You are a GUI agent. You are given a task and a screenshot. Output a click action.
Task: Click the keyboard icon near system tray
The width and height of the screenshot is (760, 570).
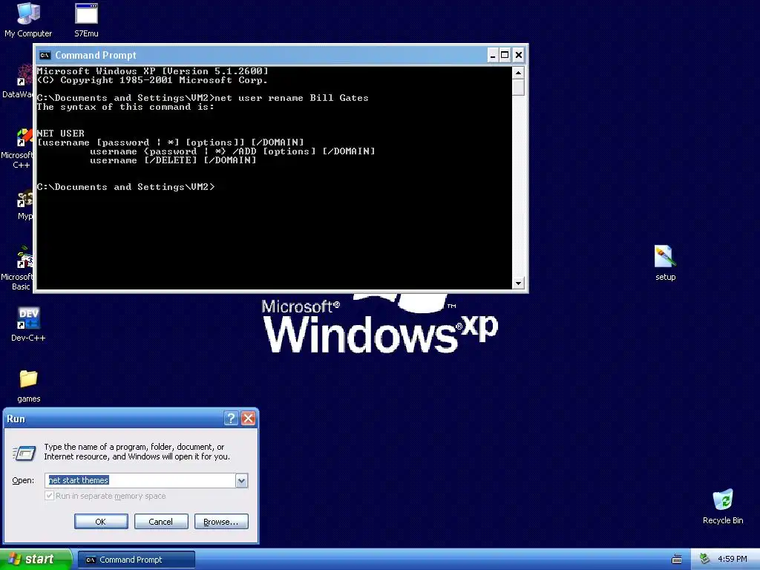(677, 560)
